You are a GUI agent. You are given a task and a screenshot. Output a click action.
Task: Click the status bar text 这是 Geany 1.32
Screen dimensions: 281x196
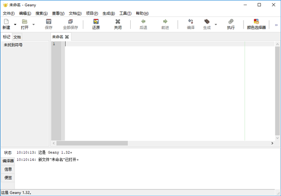[16, 193]
